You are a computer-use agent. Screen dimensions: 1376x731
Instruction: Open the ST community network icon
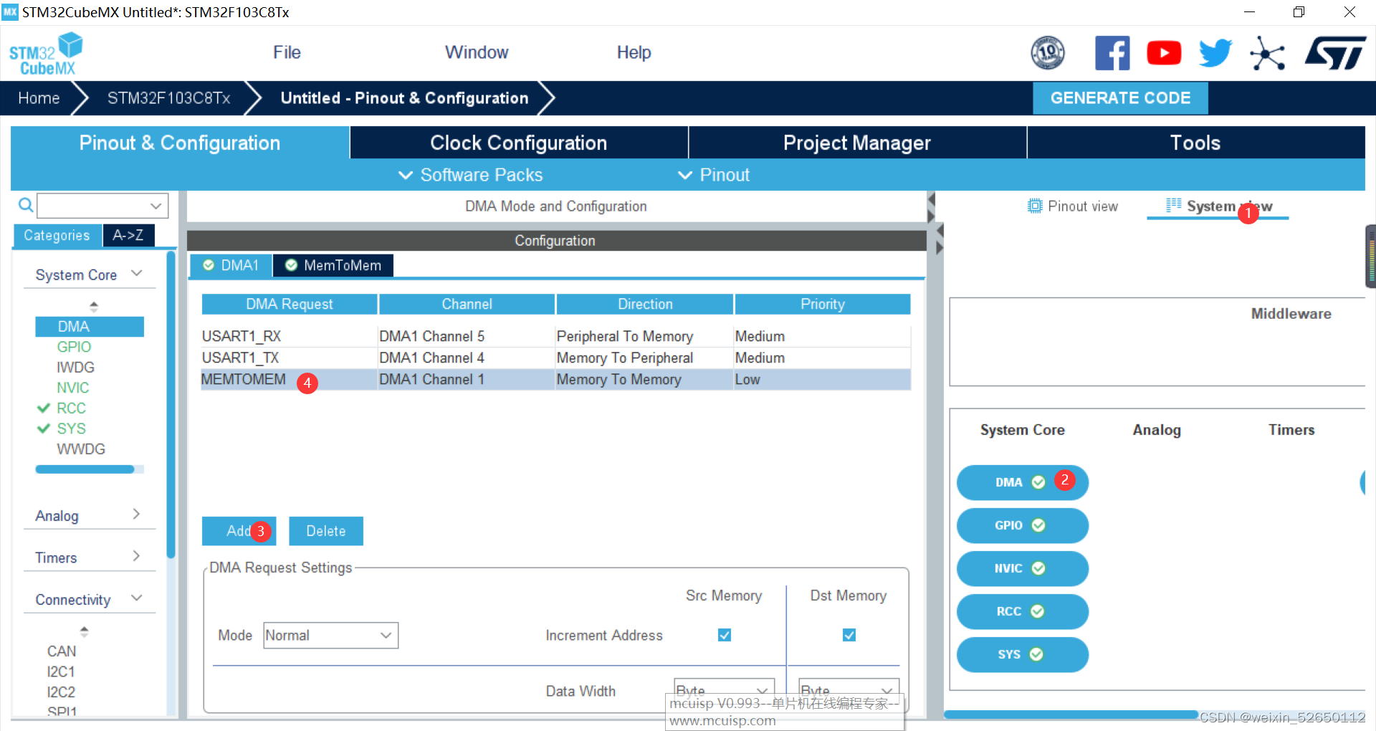click(x=1267, y=53)
